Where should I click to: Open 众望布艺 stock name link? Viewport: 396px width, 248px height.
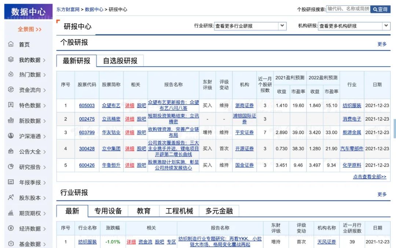(x=111, y=106)
